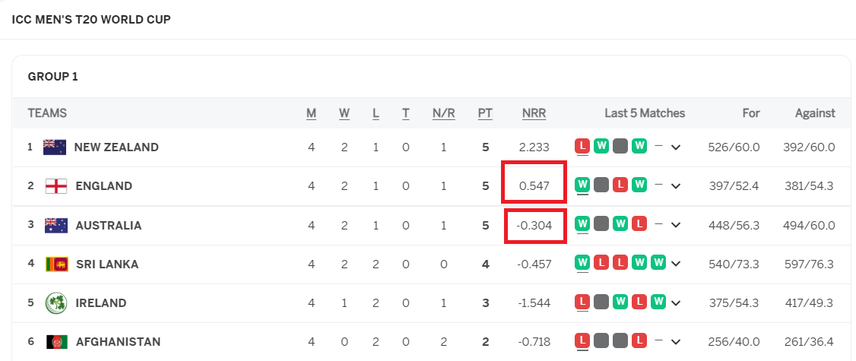Click the PT points column header
Image resolution: width=856 pixels, height=361 pixels.
click(x=485, y=113)
